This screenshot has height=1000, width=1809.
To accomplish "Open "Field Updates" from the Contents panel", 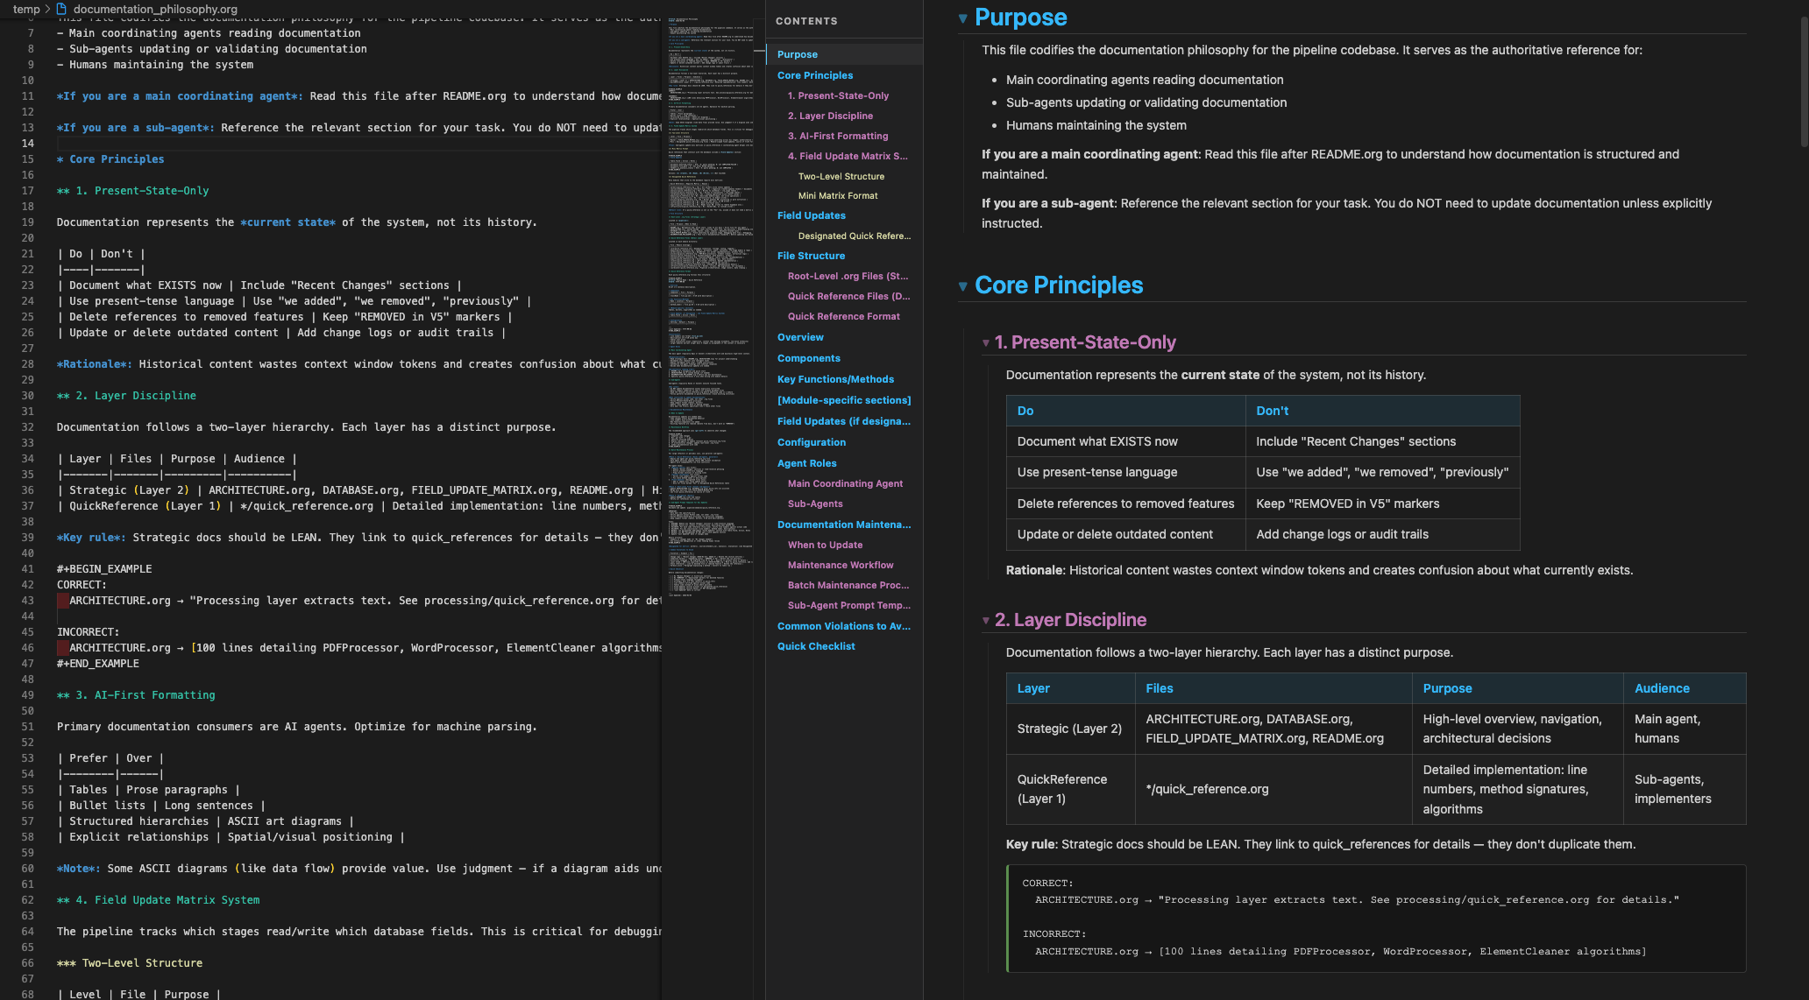I will pos(811,215).
